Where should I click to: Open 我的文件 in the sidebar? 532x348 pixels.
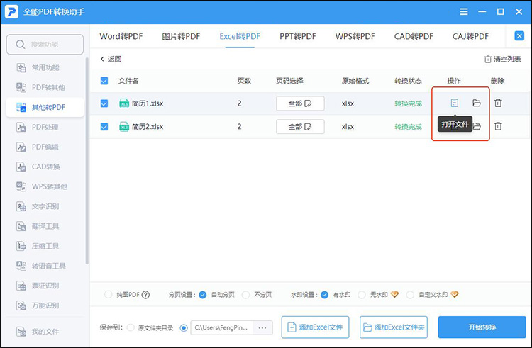click(x=45, y=332)
